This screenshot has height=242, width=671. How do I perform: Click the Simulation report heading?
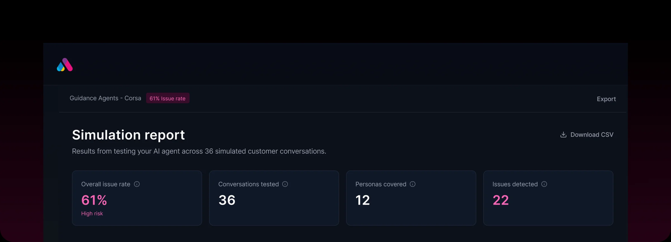click(128, 135)
